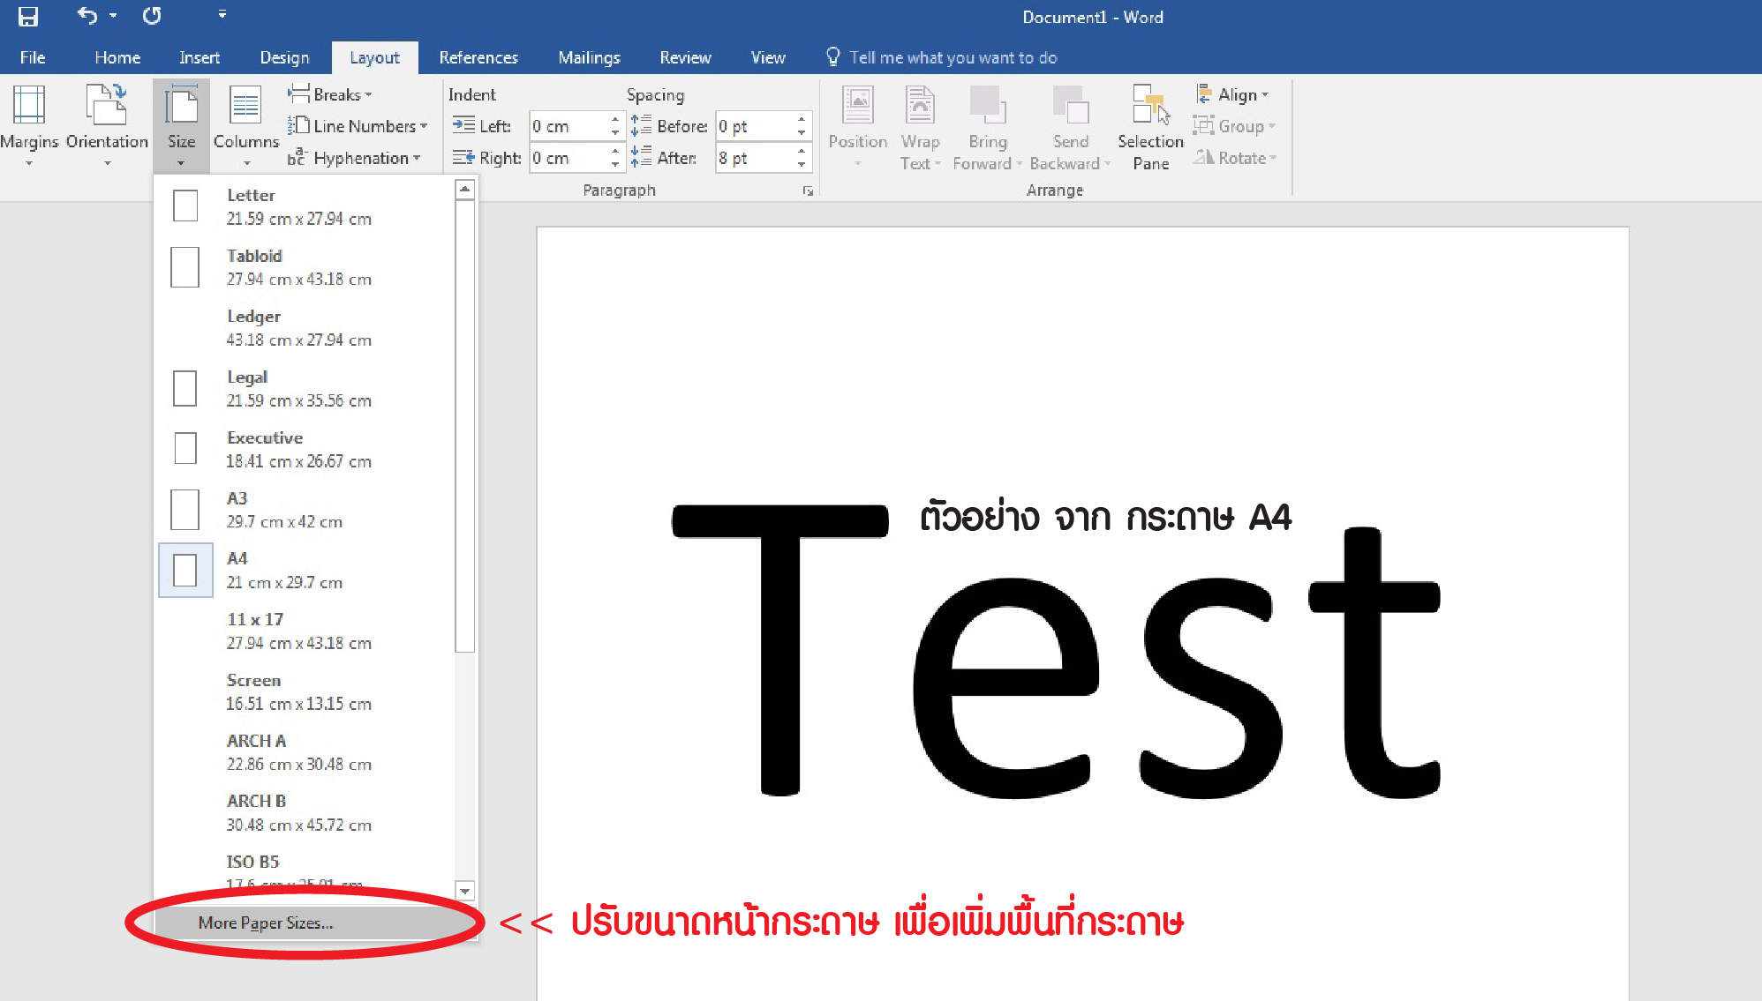The height and width of the screenshot is (1001, 1762).
Task: Select Executive paper size
Action: pos(305,449)
